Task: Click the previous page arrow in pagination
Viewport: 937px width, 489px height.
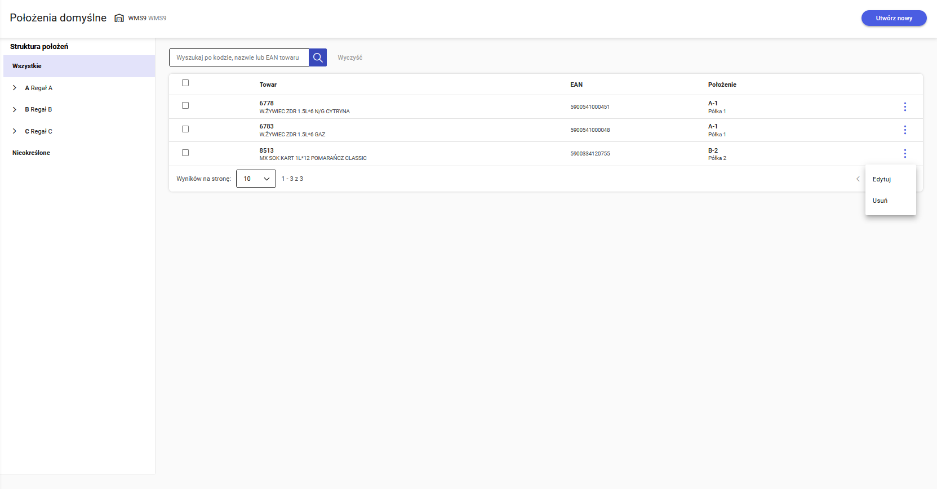Action: click(x=858, y=179)
